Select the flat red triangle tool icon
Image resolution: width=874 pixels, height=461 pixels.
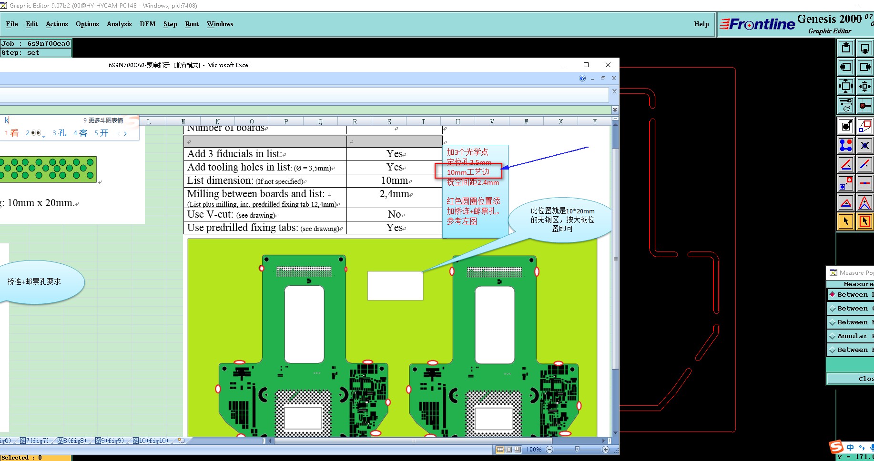pyautogui.click(x=846, y=202)
